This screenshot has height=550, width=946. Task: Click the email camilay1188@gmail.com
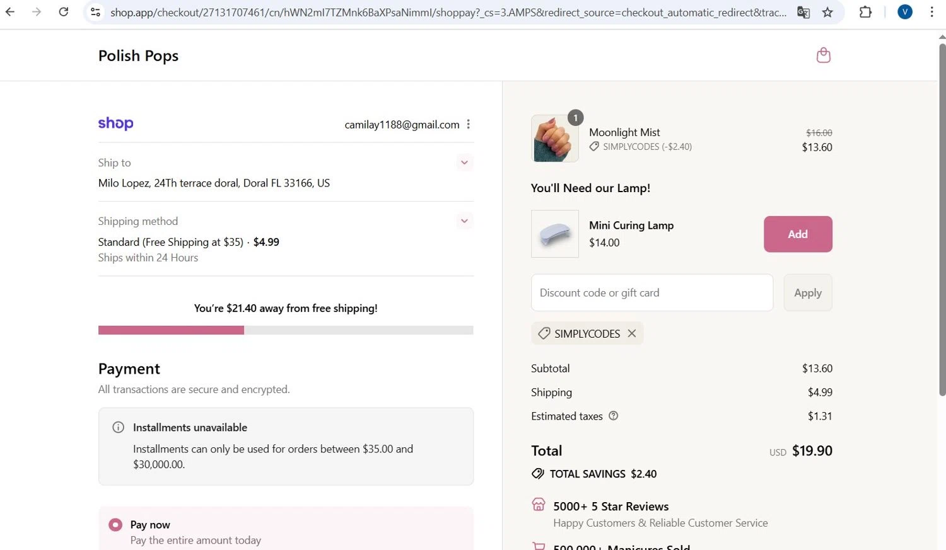click(402, 125)
